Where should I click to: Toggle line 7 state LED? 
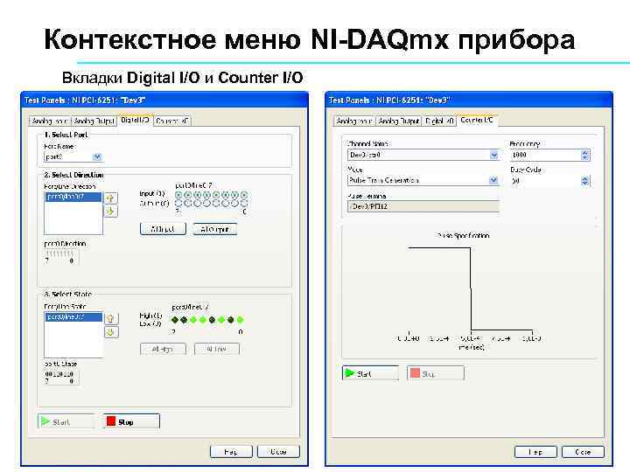click(x=175, y=320)
